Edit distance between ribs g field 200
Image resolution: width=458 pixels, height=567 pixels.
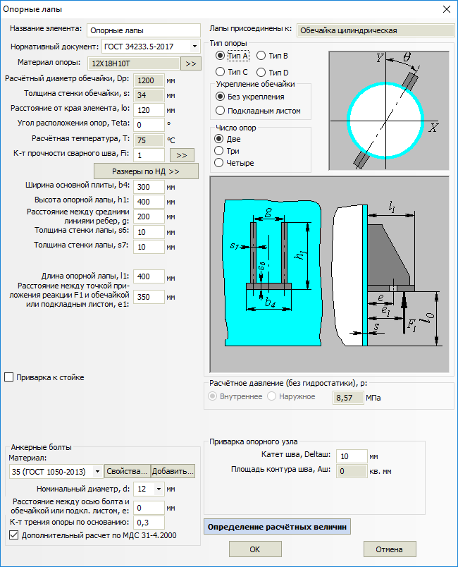[149, 217]
